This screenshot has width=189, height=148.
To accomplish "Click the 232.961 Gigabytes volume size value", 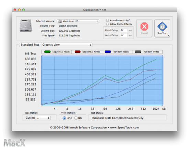I will pyautogui.click(x=69, y=31).
